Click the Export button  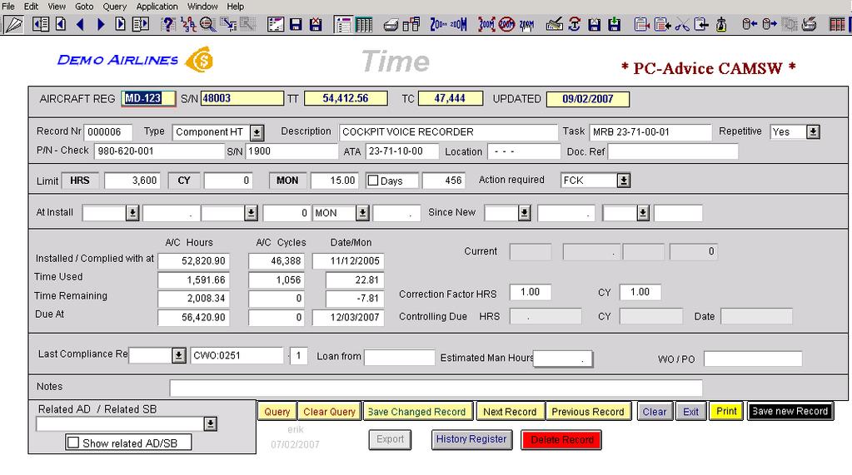[390, 439]
